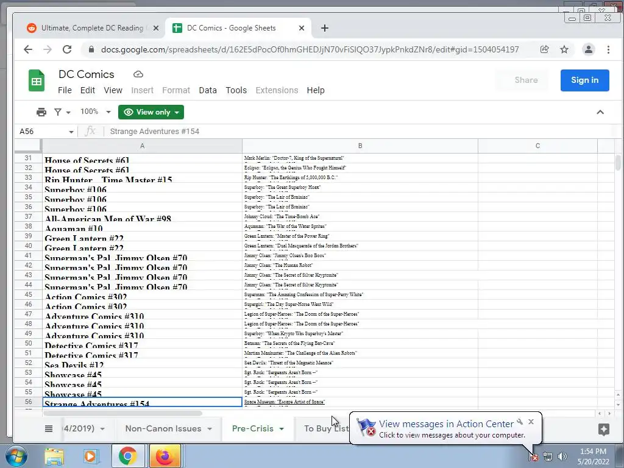Image resolution: width=624 pixels, height=468 pixels.
Task: Click the volume speaker tray icon
Action: 562,456
